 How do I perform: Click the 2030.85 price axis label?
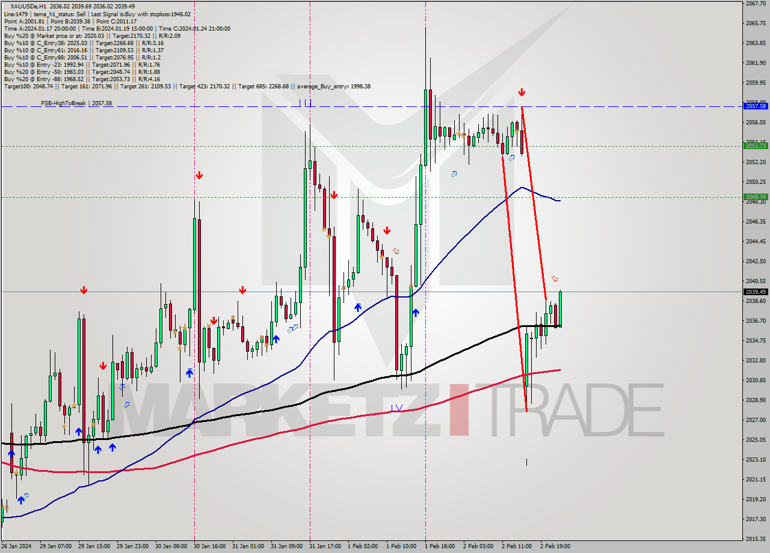pos(756,380)
